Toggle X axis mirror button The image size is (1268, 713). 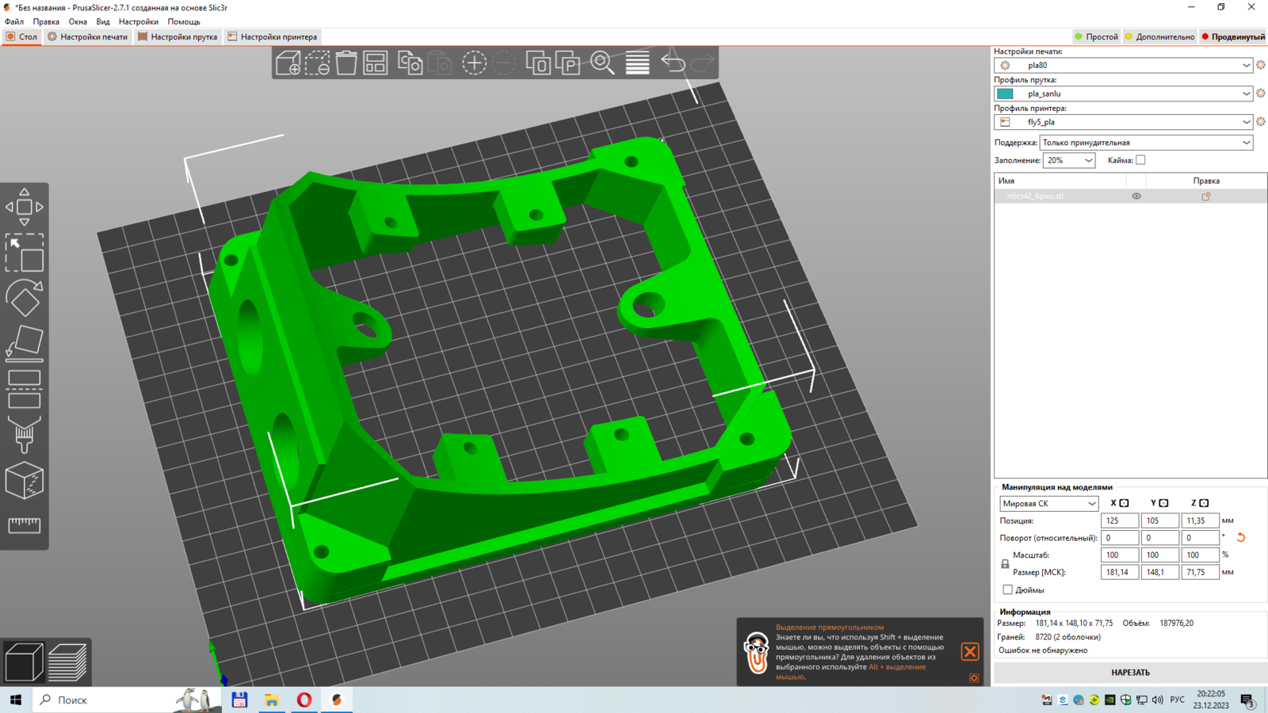tap(1124, 503)
